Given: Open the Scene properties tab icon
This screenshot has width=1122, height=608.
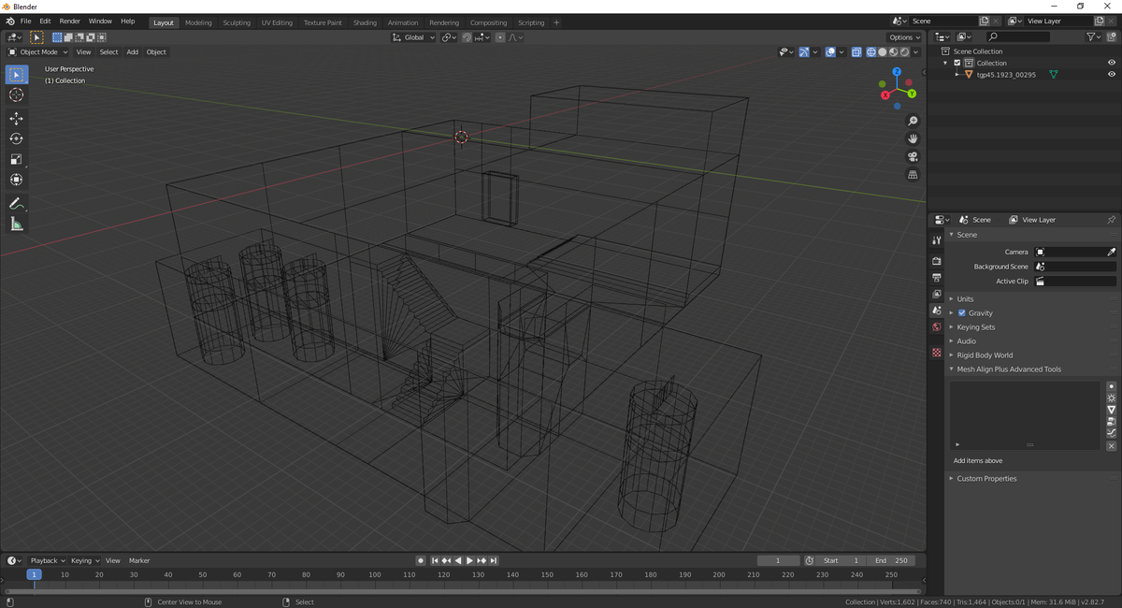Looking at the screenshot, I should (936, 311).
